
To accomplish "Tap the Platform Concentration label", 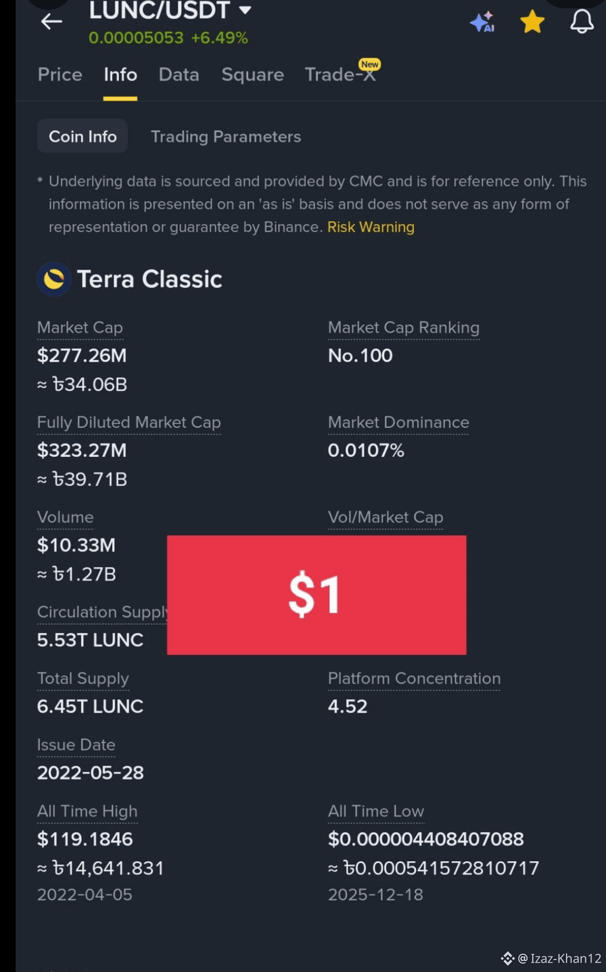I will pyautogui.click(x=414, y=678).
